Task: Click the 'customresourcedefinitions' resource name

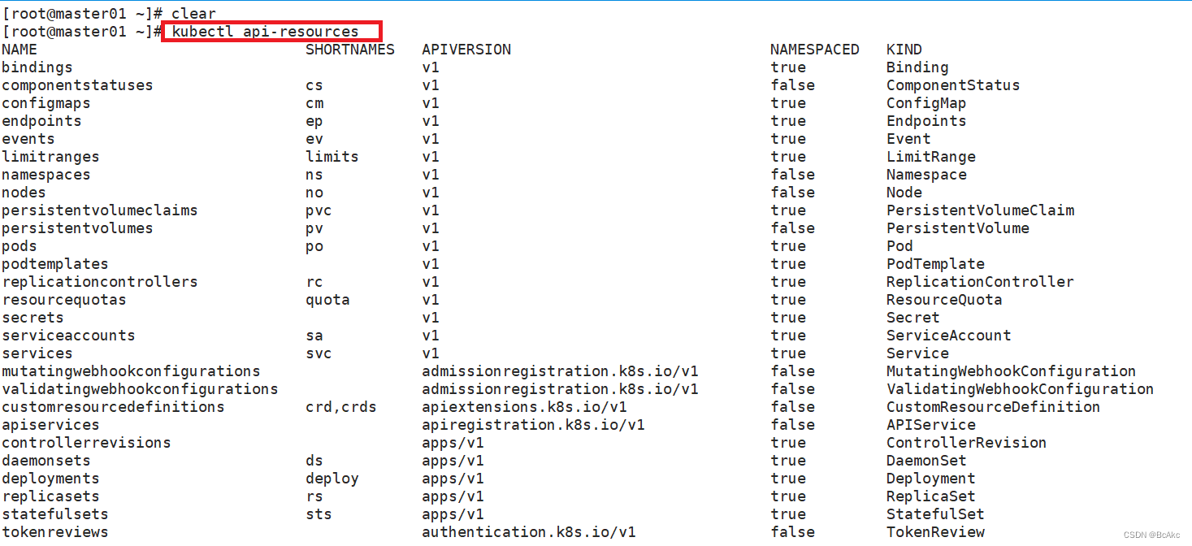Action: coord(113,407)
